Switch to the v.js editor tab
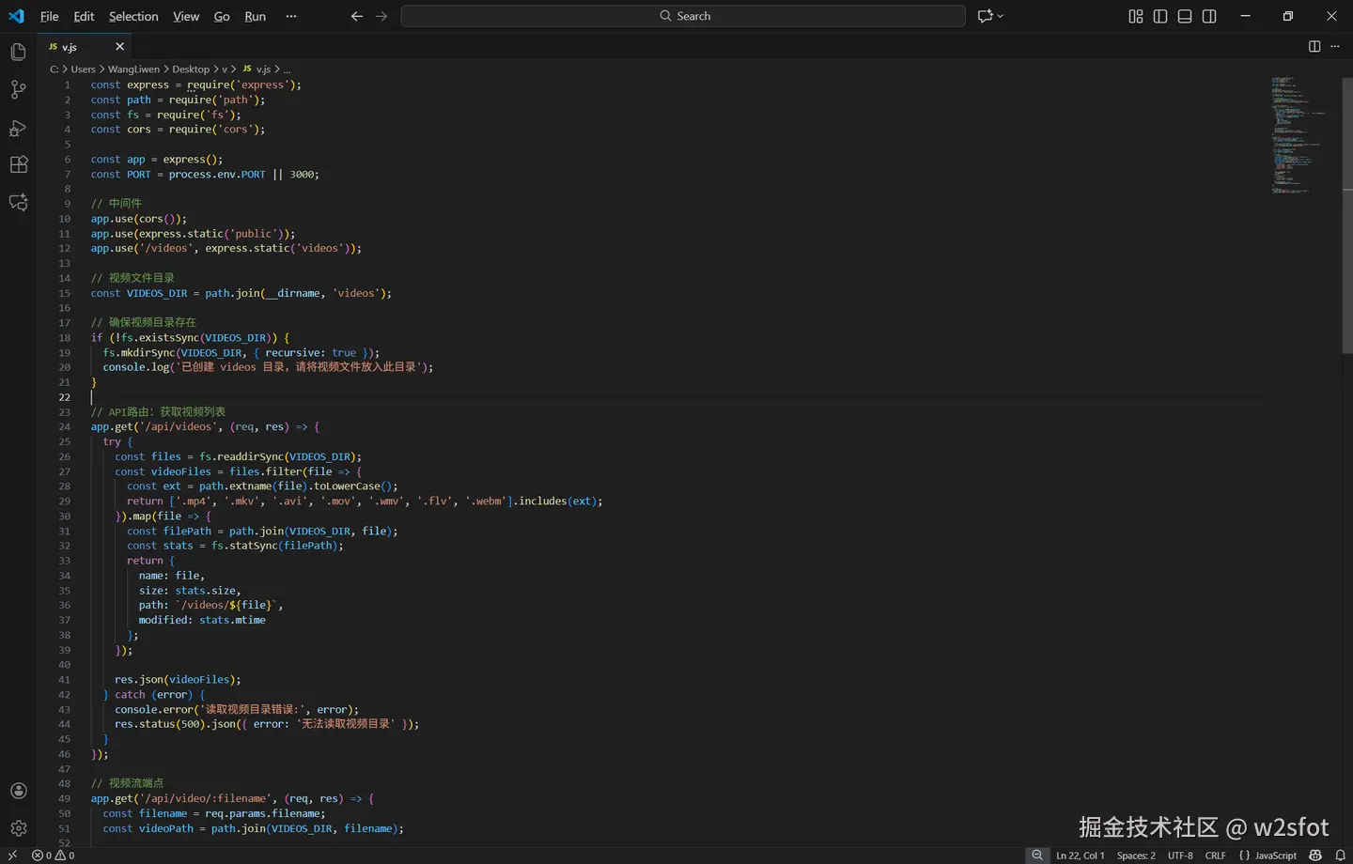Viewport: 1353px width, 864px height. (x=70, y=47)
